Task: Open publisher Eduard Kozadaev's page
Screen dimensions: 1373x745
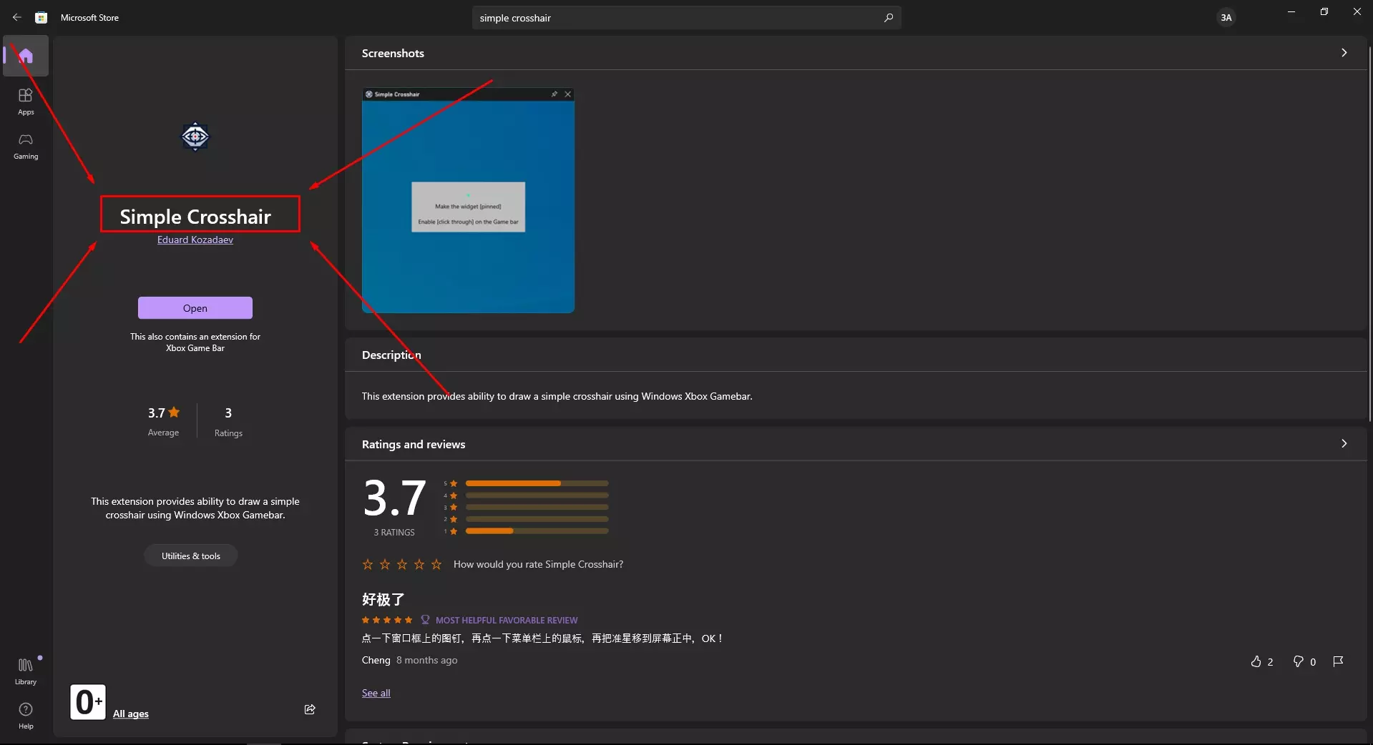Action: pyautogui.click(x=195, y=240)
